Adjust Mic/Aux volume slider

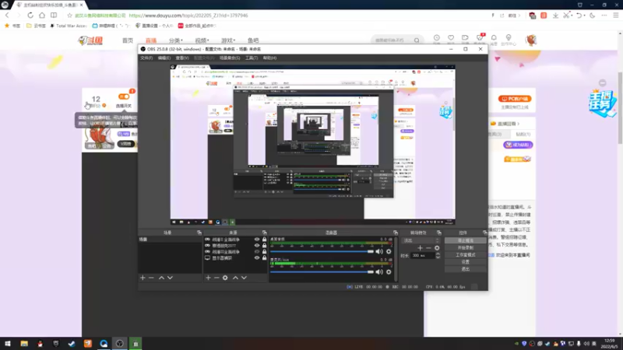tap(322, 271)
